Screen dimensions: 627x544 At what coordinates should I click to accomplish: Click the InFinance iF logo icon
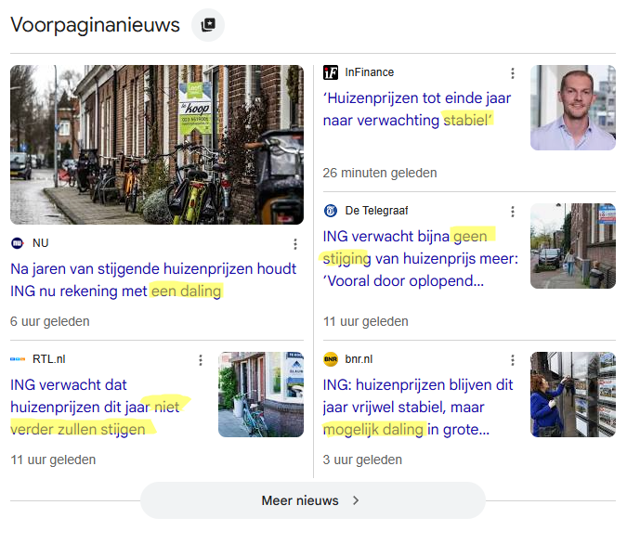pyautogui.click(x=331, y=72)
